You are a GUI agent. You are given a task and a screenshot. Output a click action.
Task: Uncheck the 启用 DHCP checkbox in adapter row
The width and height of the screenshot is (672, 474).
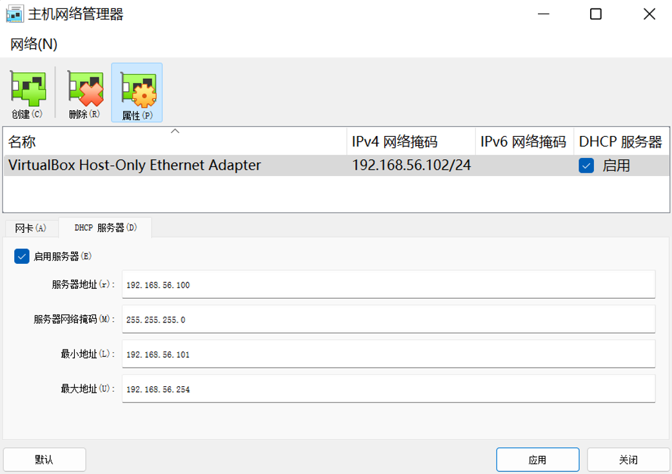tap(586, 166)
